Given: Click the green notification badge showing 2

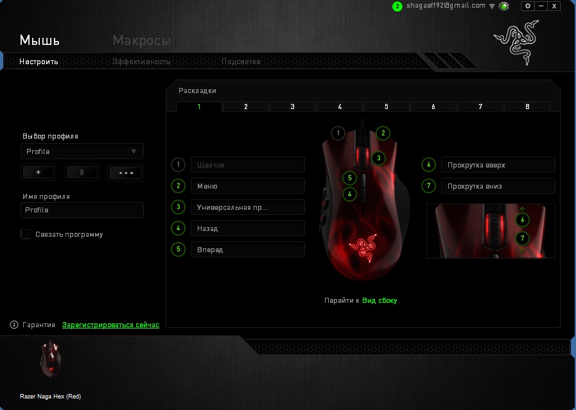Looking at the screenshot, I should (397, 6).
